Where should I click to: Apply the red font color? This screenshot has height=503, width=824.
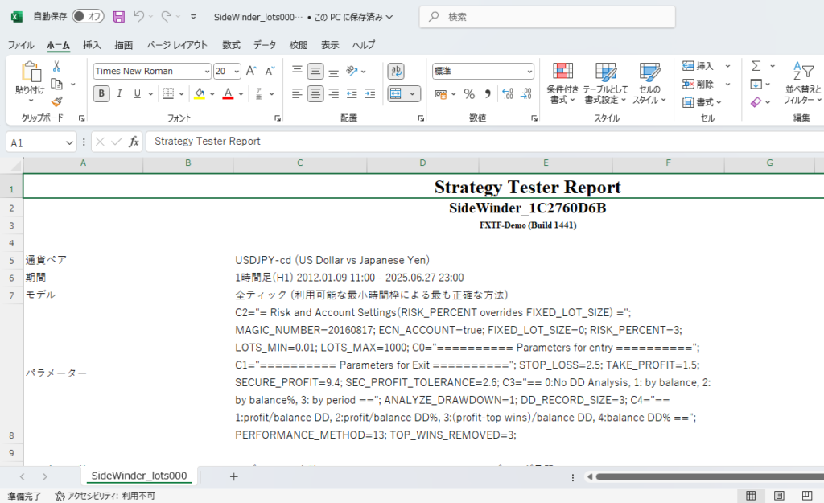(228, 94)
